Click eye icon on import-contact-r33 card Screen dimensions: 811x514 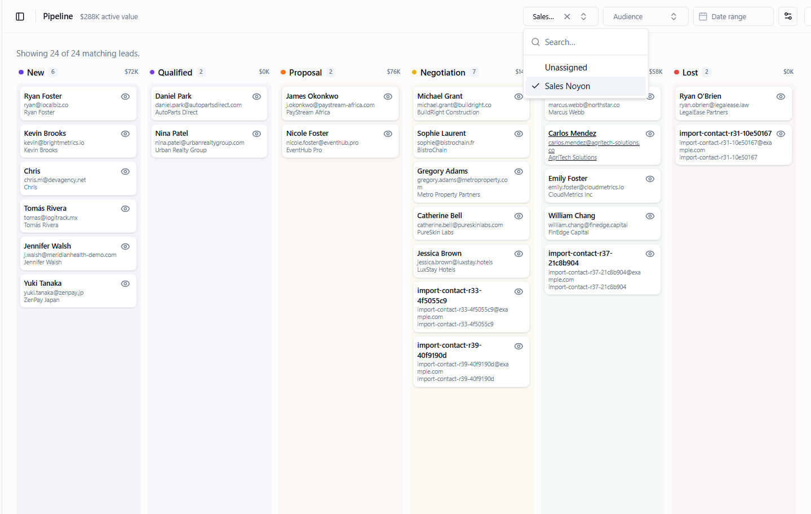tap(518, 292)
